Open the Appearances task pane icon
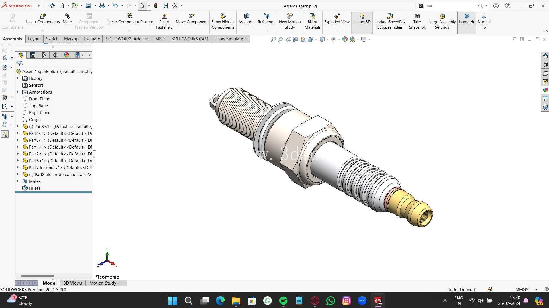The height and width of the screenshot is (308, 549). pos(545,90)
